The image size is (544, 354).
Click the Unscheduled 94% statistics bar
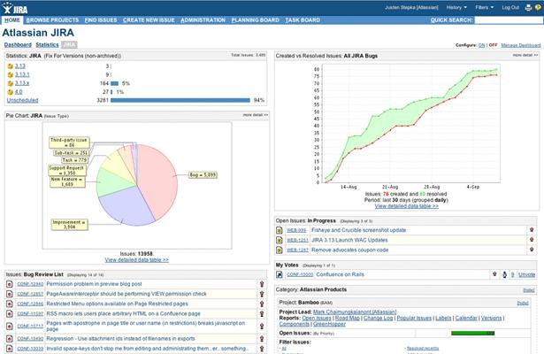[x=180, y=100]
